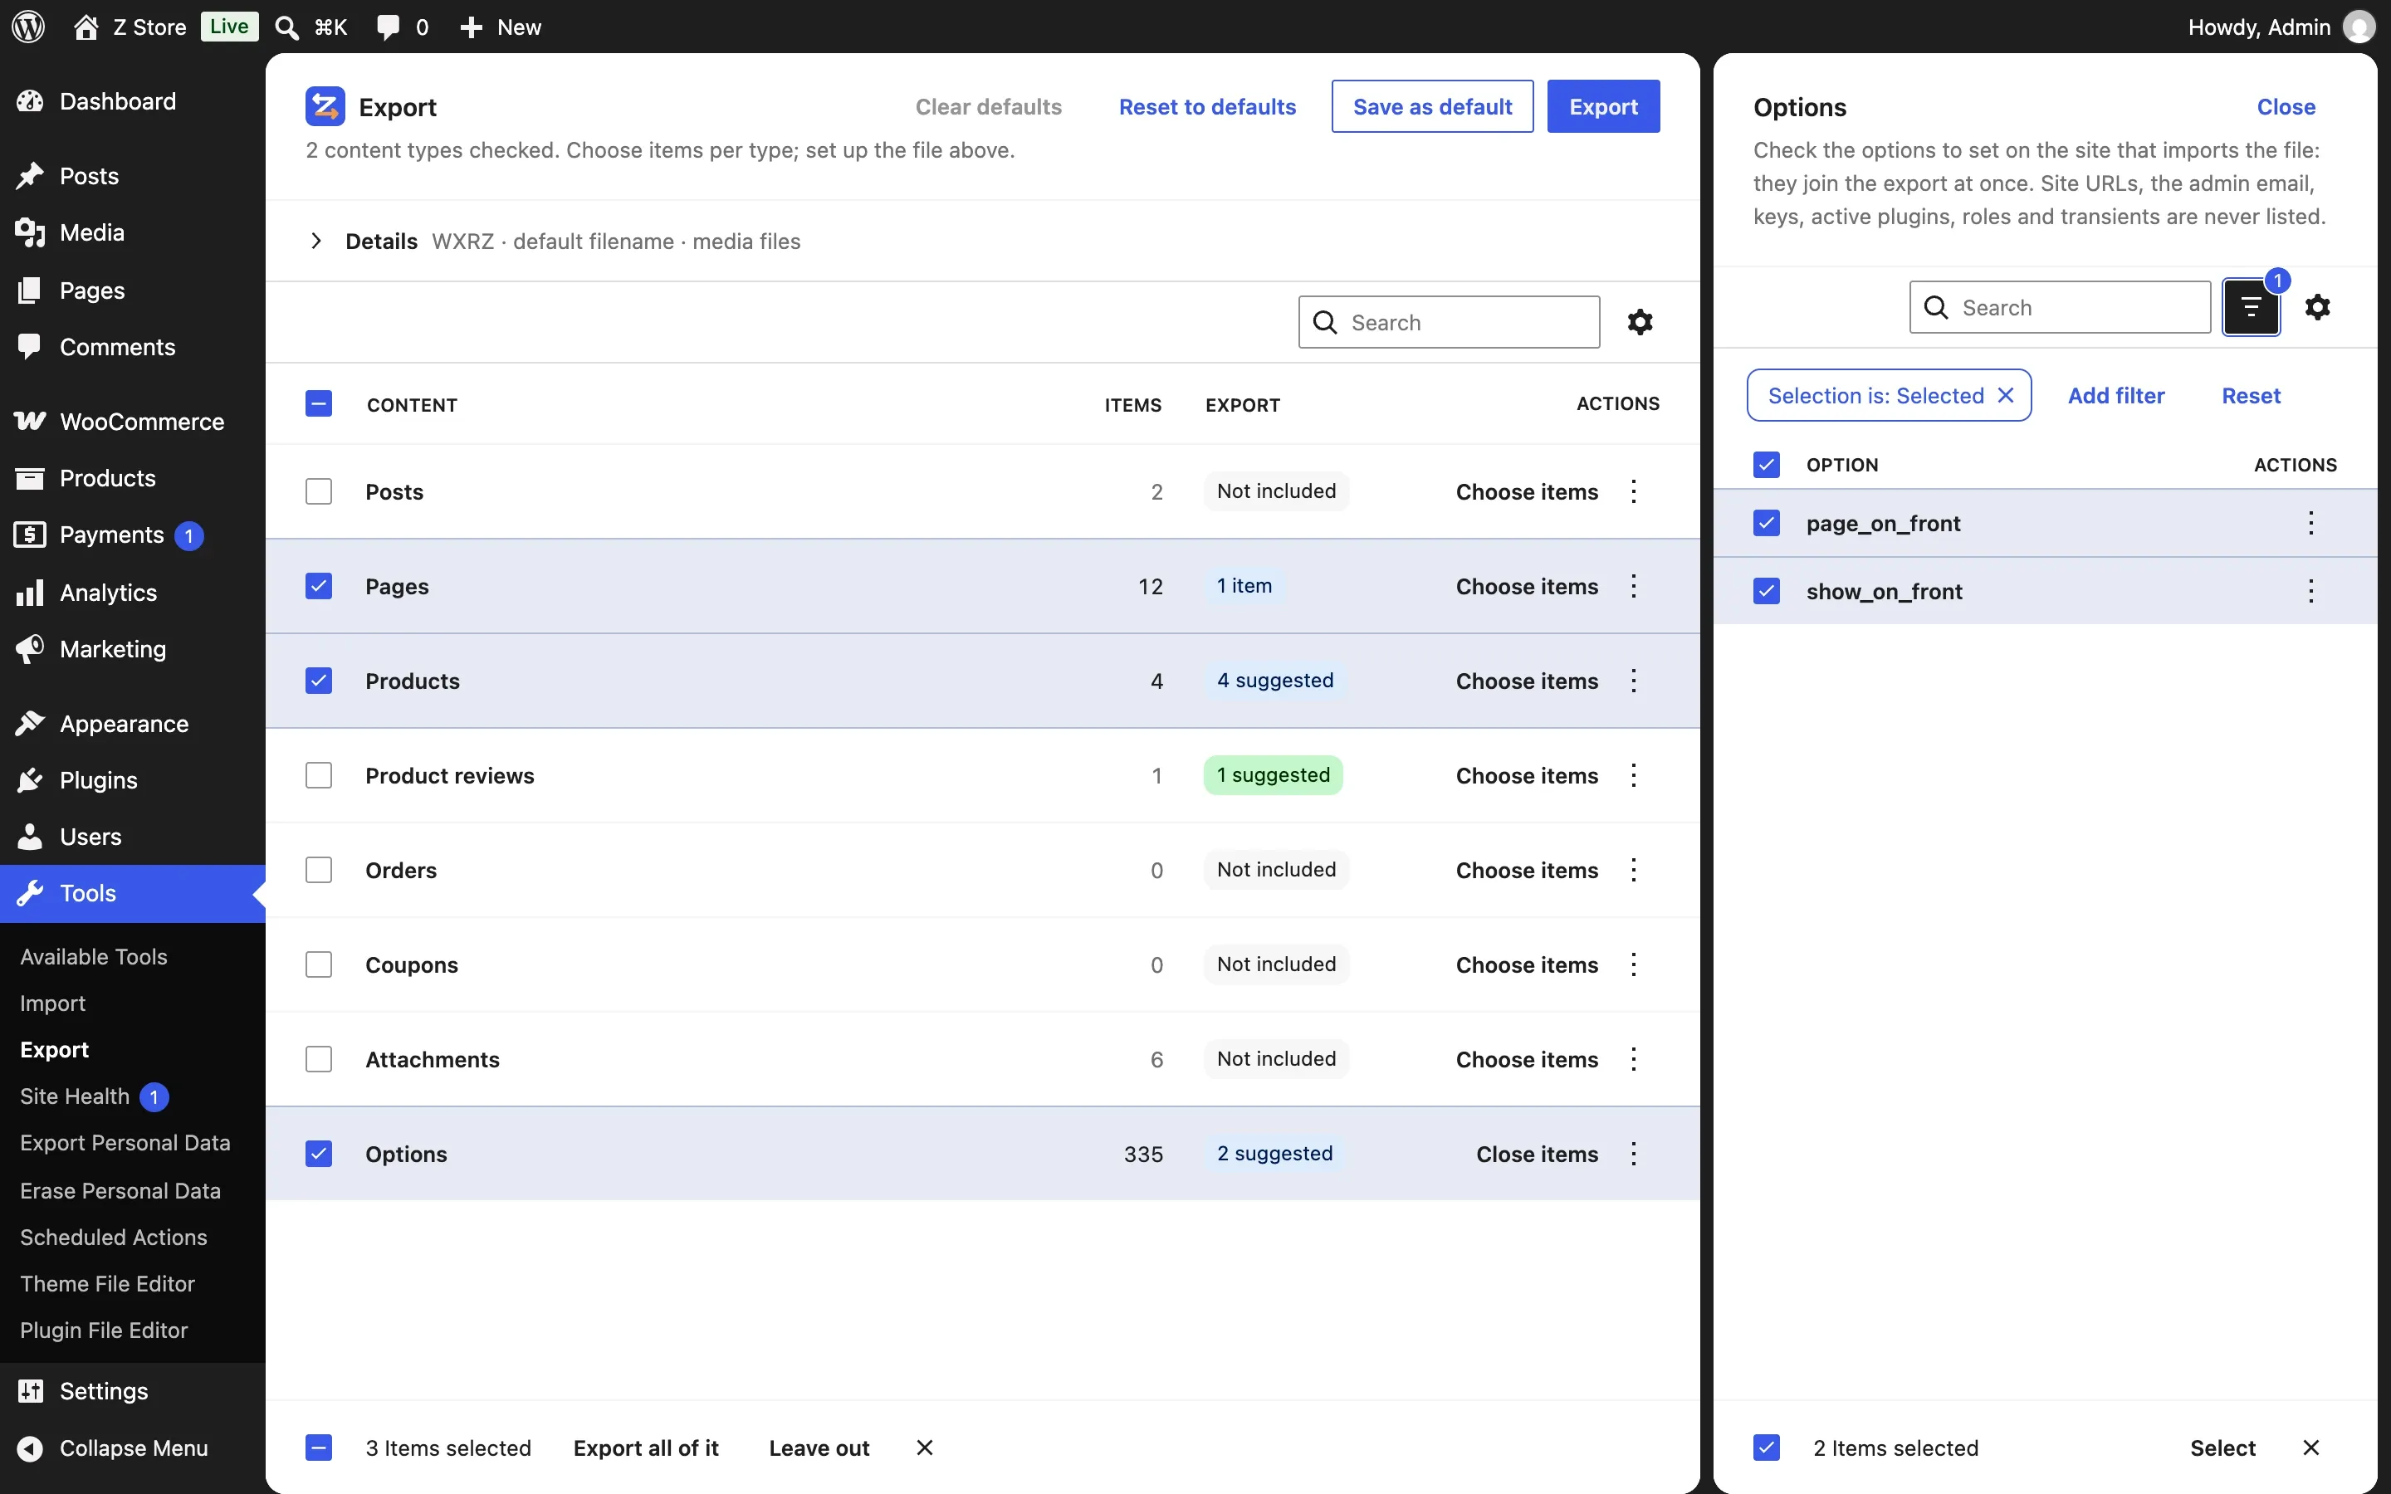Viewport: 2391px width, 1494px height.
Task: Click the comments bubble in admin bar
Action: [x=389, y=27]
